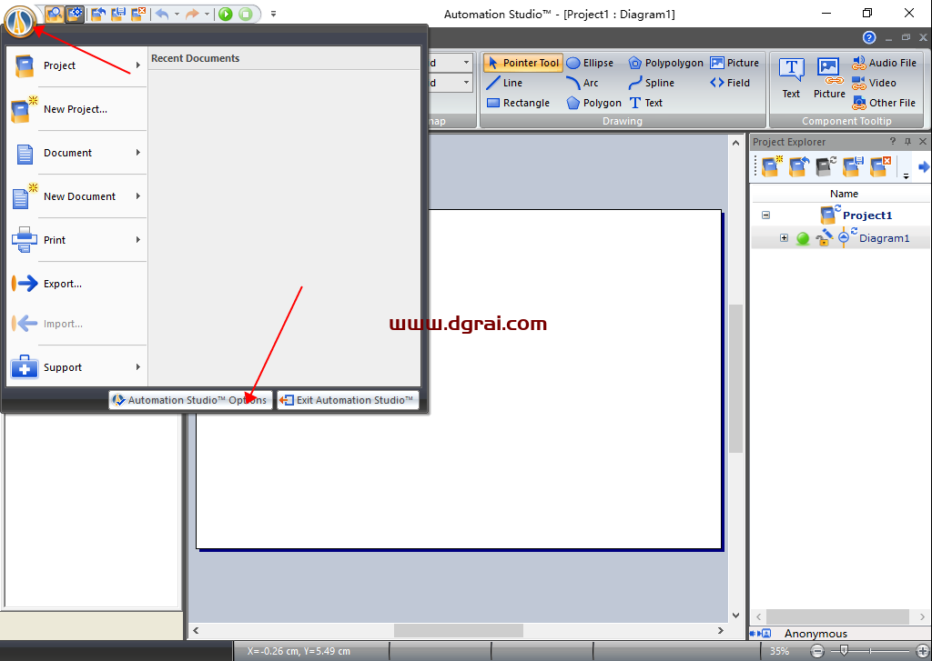Screen dimensions: 932x661
Task: Click grey refresh project icon in Project Explorer
Action: pos(825,166)
